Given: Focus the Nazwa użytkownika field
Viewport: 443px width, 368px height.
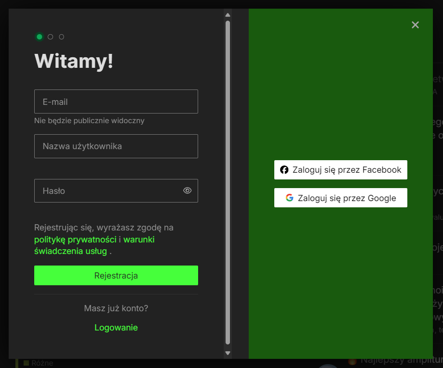Looking at the screenshot, I should tap(116, 146).
